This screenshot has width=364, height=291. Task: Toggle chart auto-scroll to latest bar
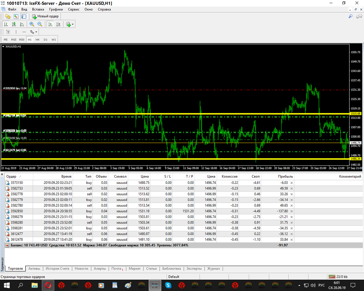click(50, 24)
